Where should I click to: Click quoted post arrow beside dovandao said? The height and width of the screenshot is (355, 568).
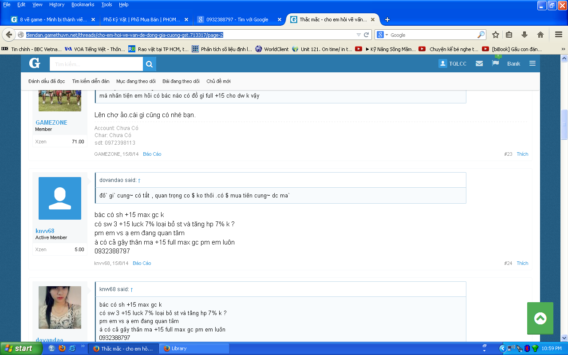point(139,180)
